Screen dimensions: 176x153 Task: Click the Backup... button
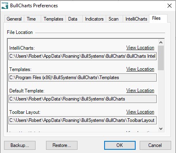point(20,145)
